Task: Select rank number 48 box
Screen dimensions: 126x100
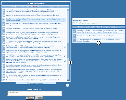Action: [4, 76]
